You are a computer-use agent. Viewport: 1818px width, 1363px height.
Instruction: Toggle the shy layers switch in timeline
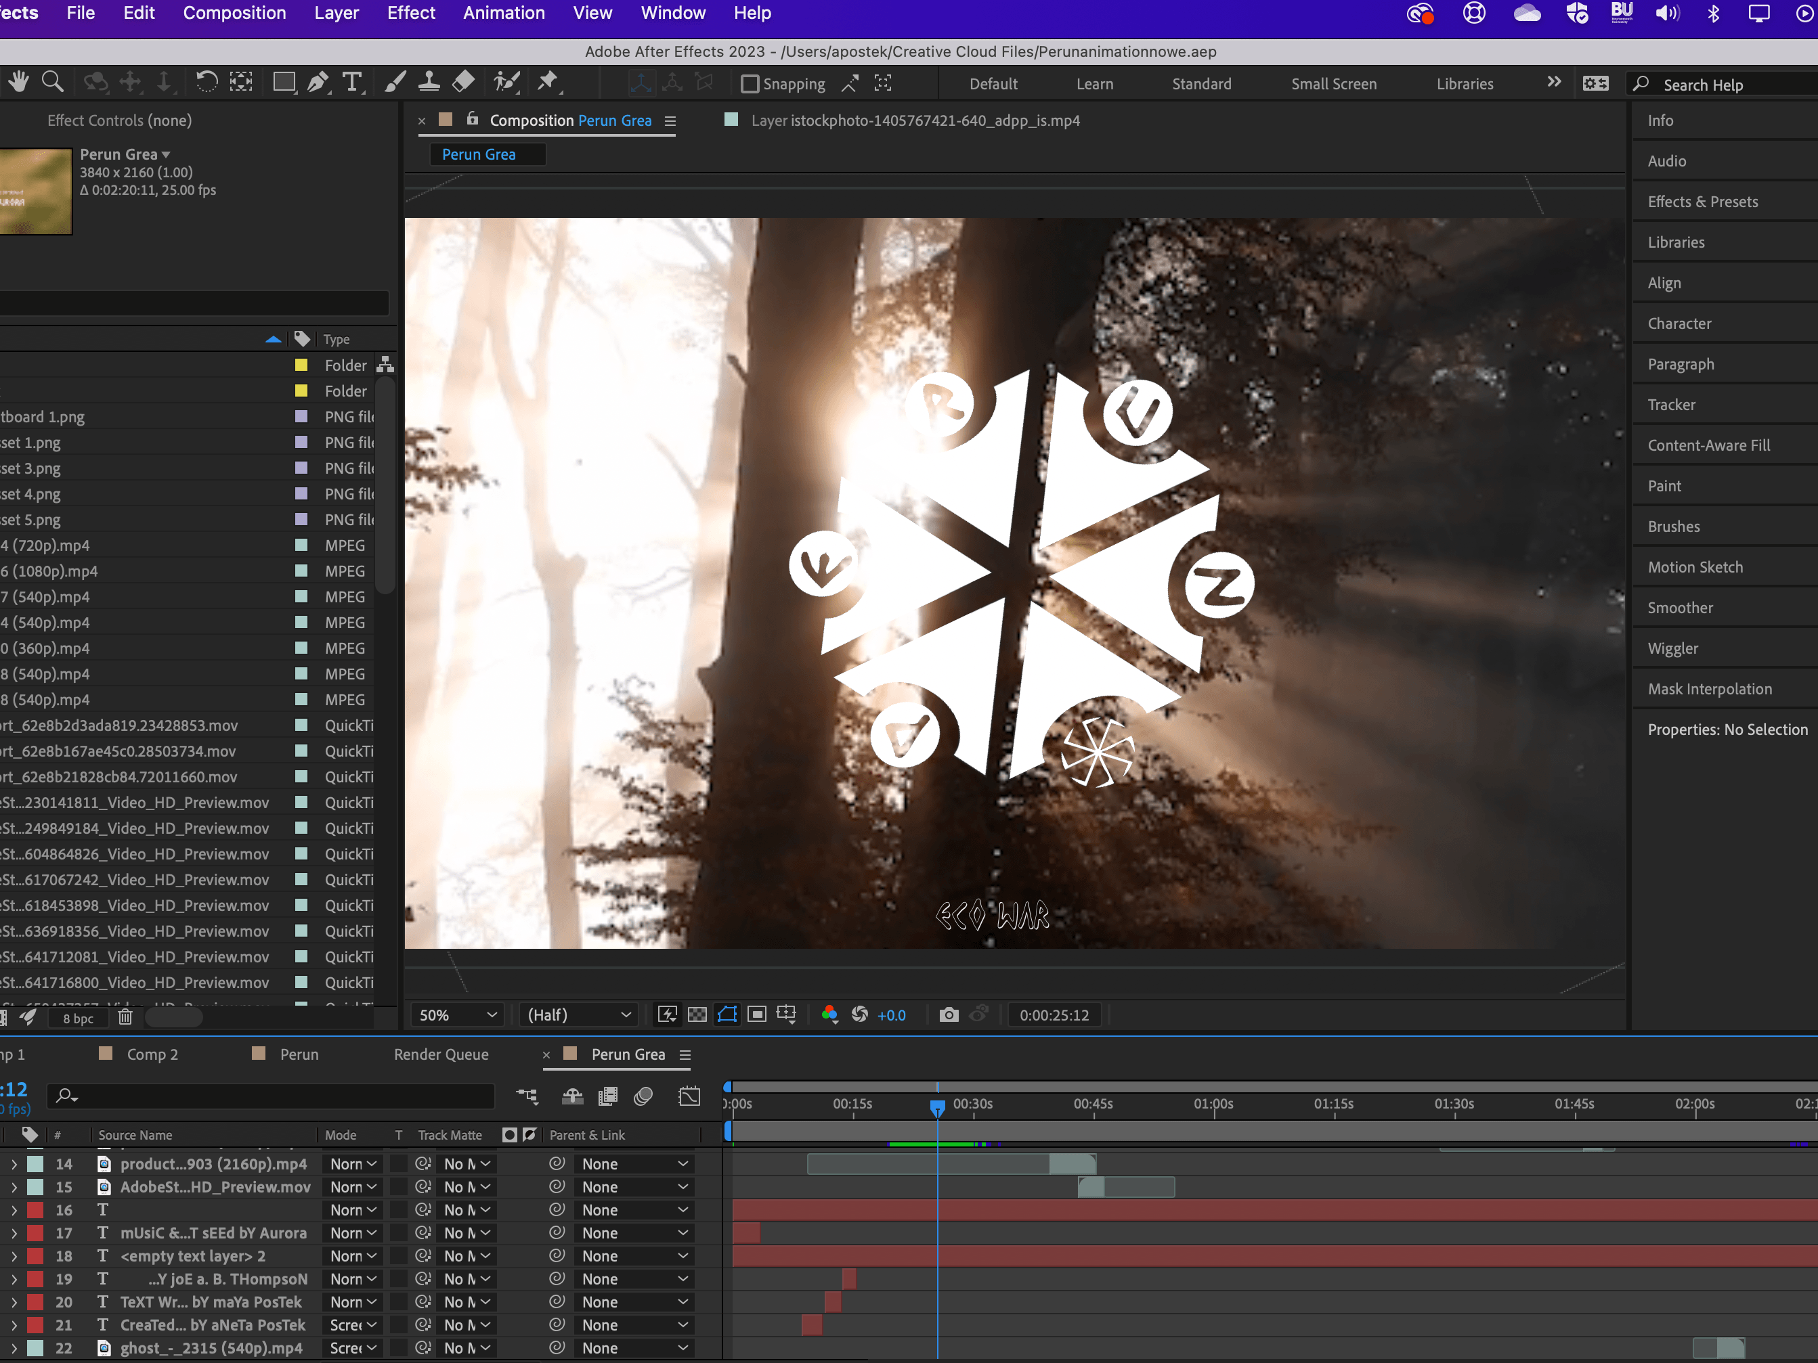tap(572, 1096)
